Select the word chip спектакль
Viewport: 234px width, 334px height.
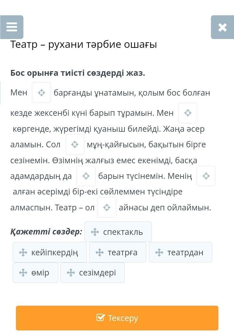118,232
